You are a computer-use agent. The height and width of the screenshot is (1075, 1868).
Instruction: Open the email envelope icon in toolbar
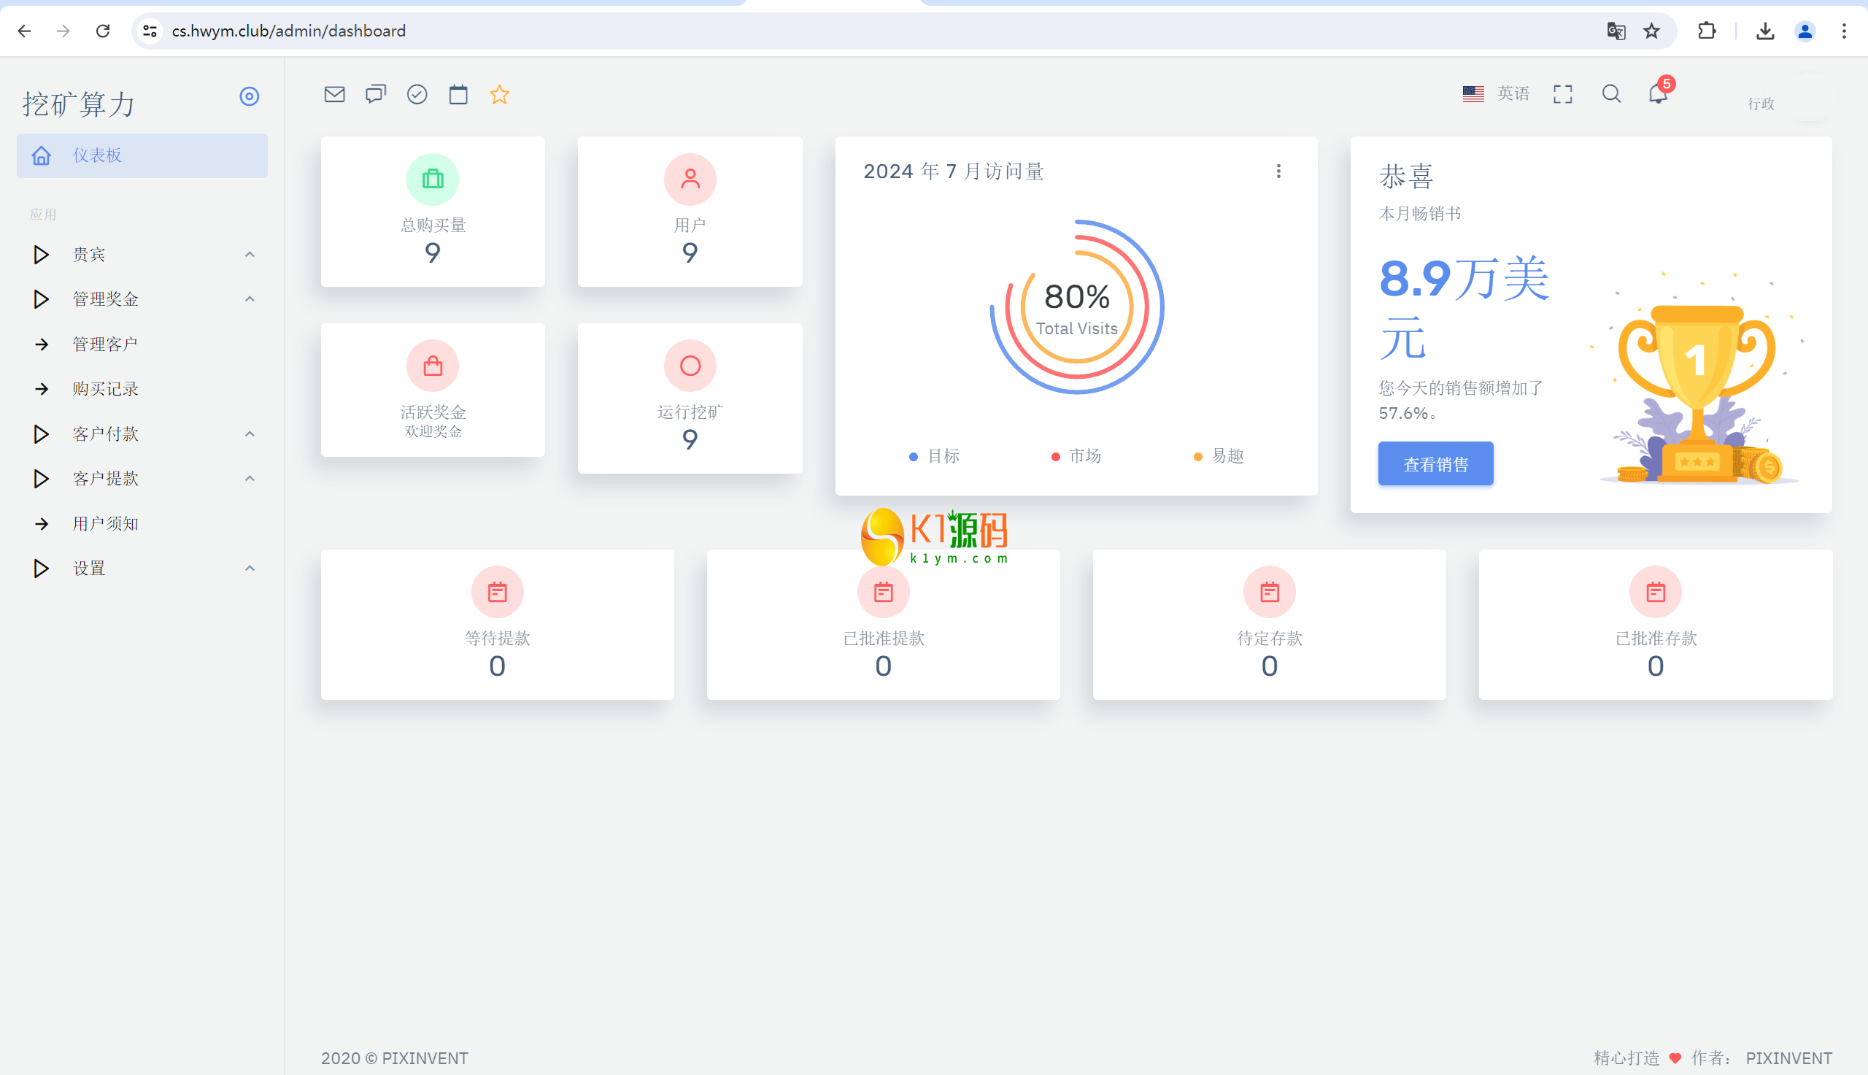334,94
